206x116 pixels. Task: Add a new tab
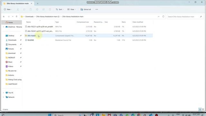38,4
